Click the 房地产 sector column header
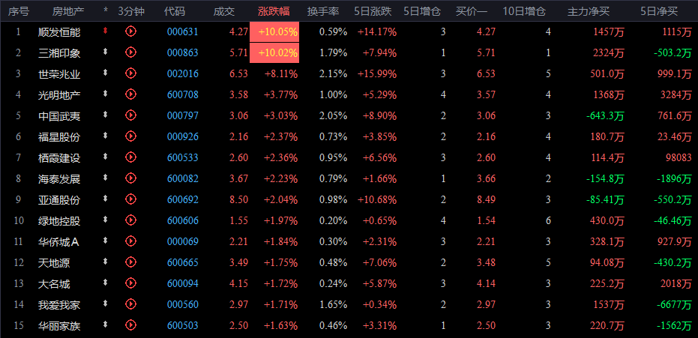This screenshot has height=338, width=698. pos(68,11)
